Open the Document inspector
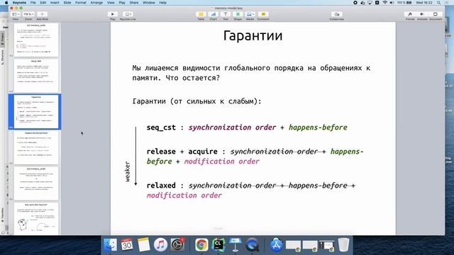The width and height of the screenshot is (454, 255). pos(435,14)
